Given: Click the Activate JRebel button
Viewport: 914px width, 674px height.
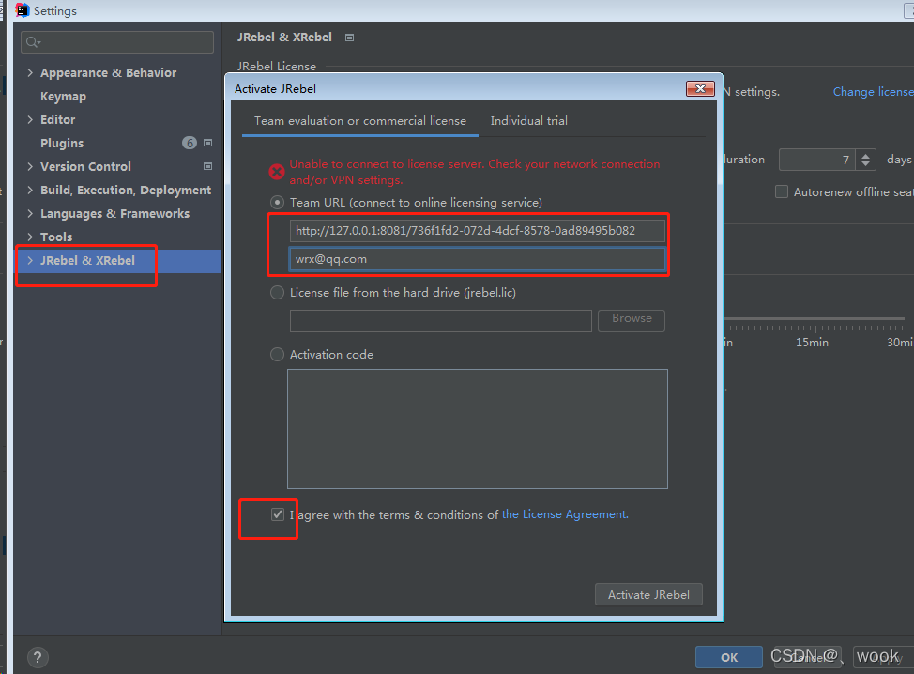Looking at the screenshot, I should click(x=648, y=594).
